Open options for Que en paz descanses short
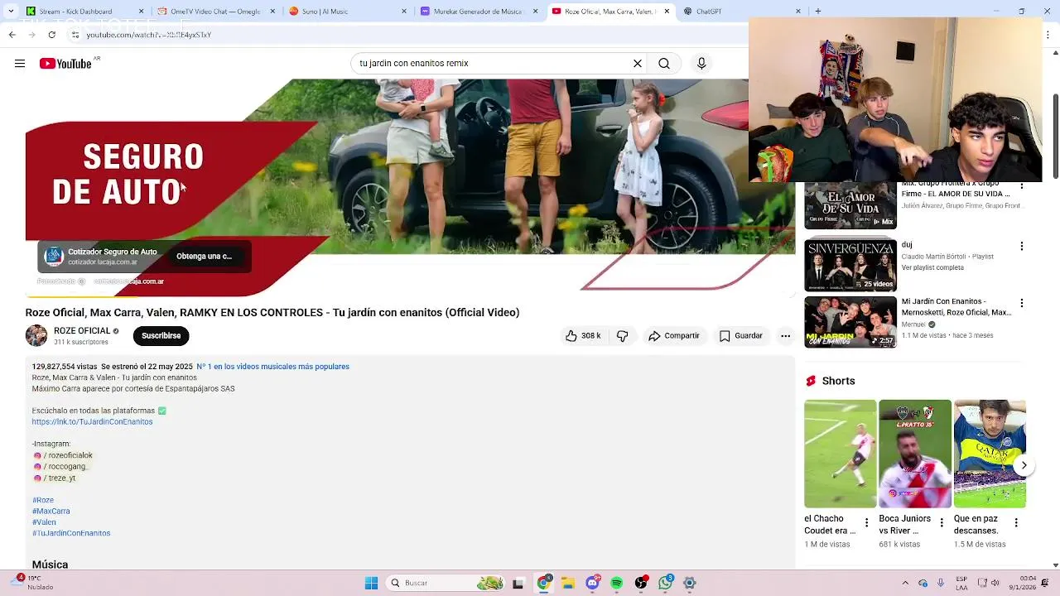This screenshot has height=596, width=1060. click(1016, 523)
